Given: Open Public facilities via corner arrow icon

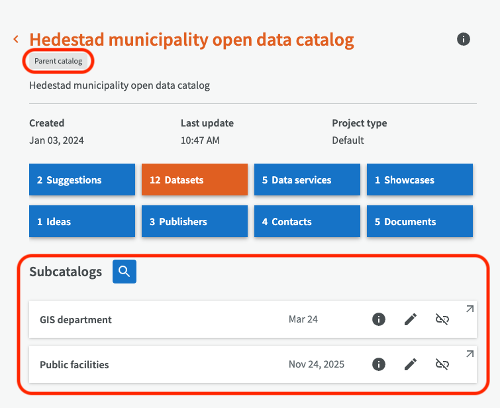Looking at the screenshot, I should (x=470, y=354).
